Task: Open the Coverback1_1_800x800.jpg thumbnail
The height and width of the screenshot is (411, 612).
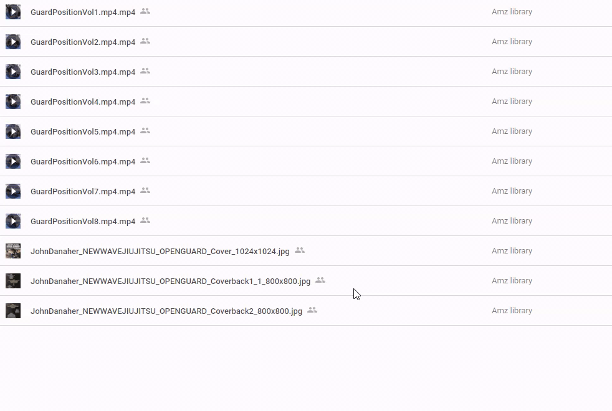Action: coord(13,281)
